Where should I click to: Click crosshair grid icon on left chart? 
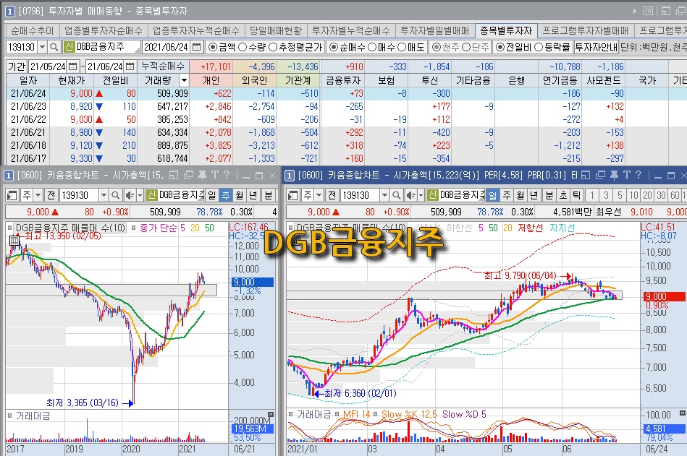click(x=14, y=240)
